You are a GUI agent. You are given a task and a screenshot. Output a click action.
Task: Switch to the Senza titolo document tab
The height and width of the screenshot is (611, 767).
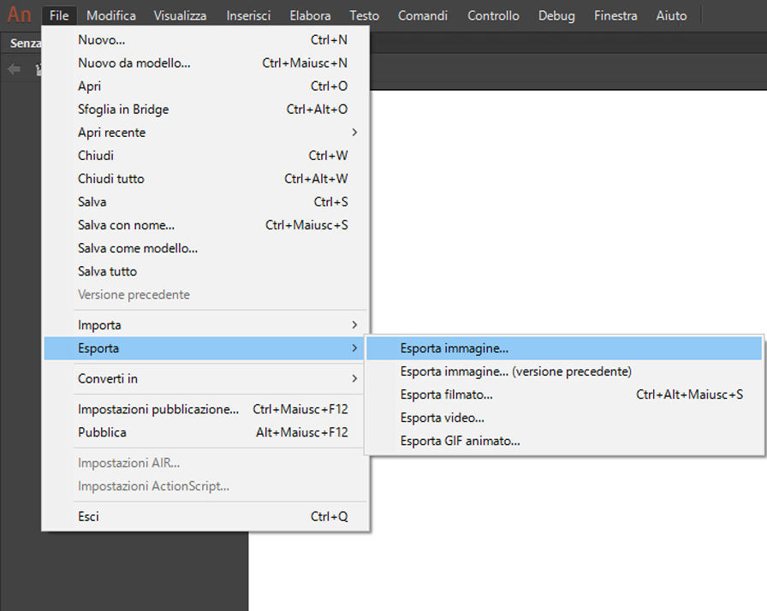point(23,43)
